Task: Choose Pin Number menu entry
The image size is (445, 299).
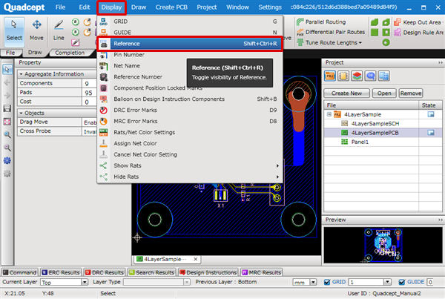Action: 190,55
